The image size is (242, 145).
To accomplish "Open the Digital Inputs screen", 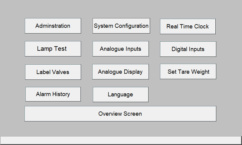I will tap(188, 49).
